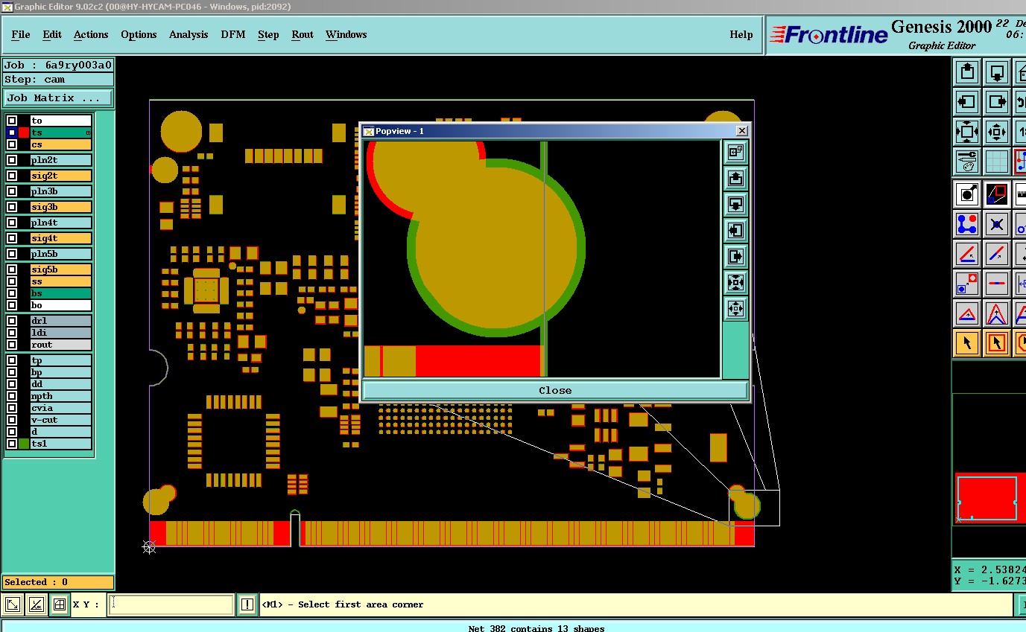The height and width of the screenshot is (632, 1026).
Task: Click the pan down icon in Popview
Action: click(x=735, y=205)
